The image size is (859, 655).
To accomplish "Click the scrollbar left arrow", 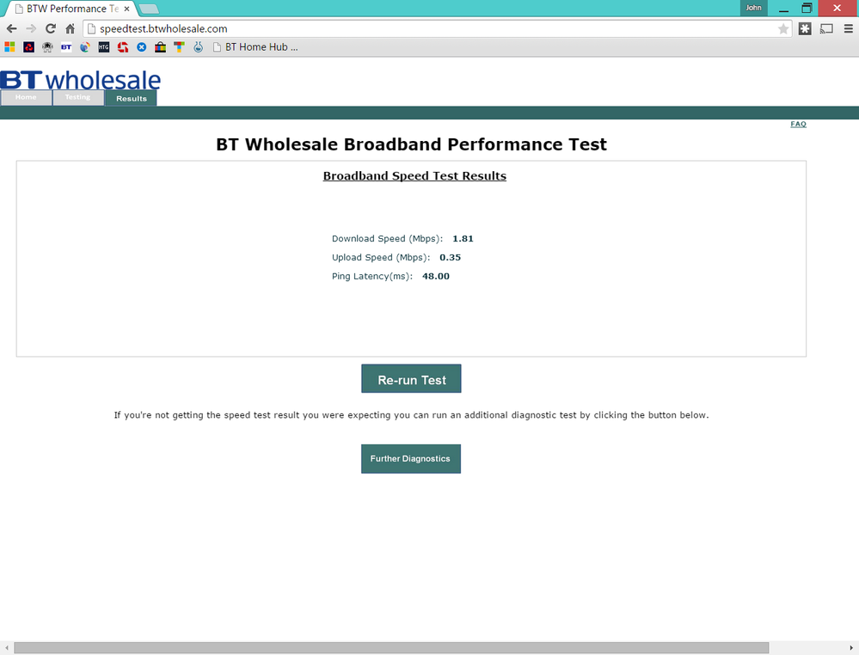I will [x=6, y=648].
